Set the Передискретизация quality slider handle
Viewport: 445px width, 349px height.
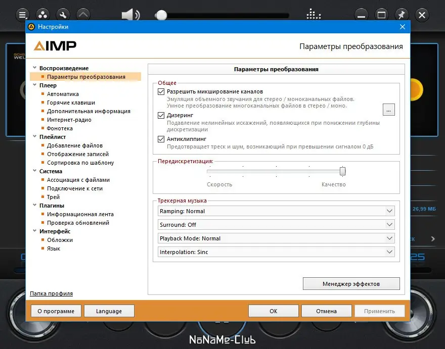pos(342,171)
